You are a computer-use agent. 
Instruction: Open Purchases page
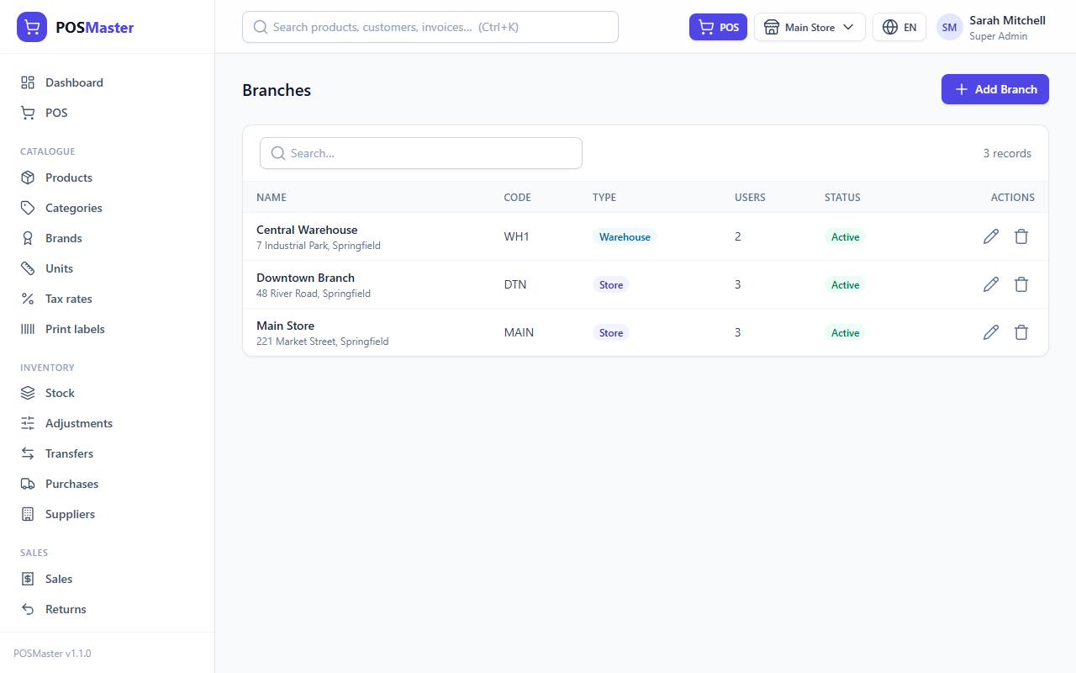pos(107,484)
